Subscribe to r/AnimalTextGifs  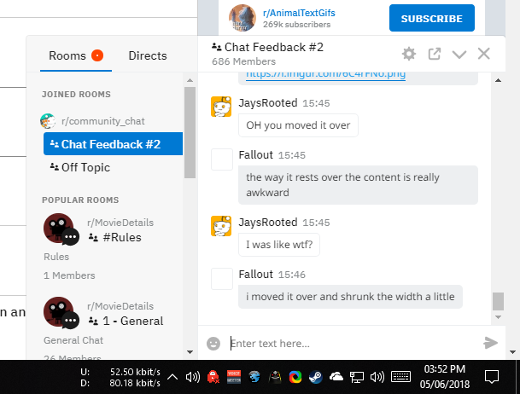[x=432, y=18]
